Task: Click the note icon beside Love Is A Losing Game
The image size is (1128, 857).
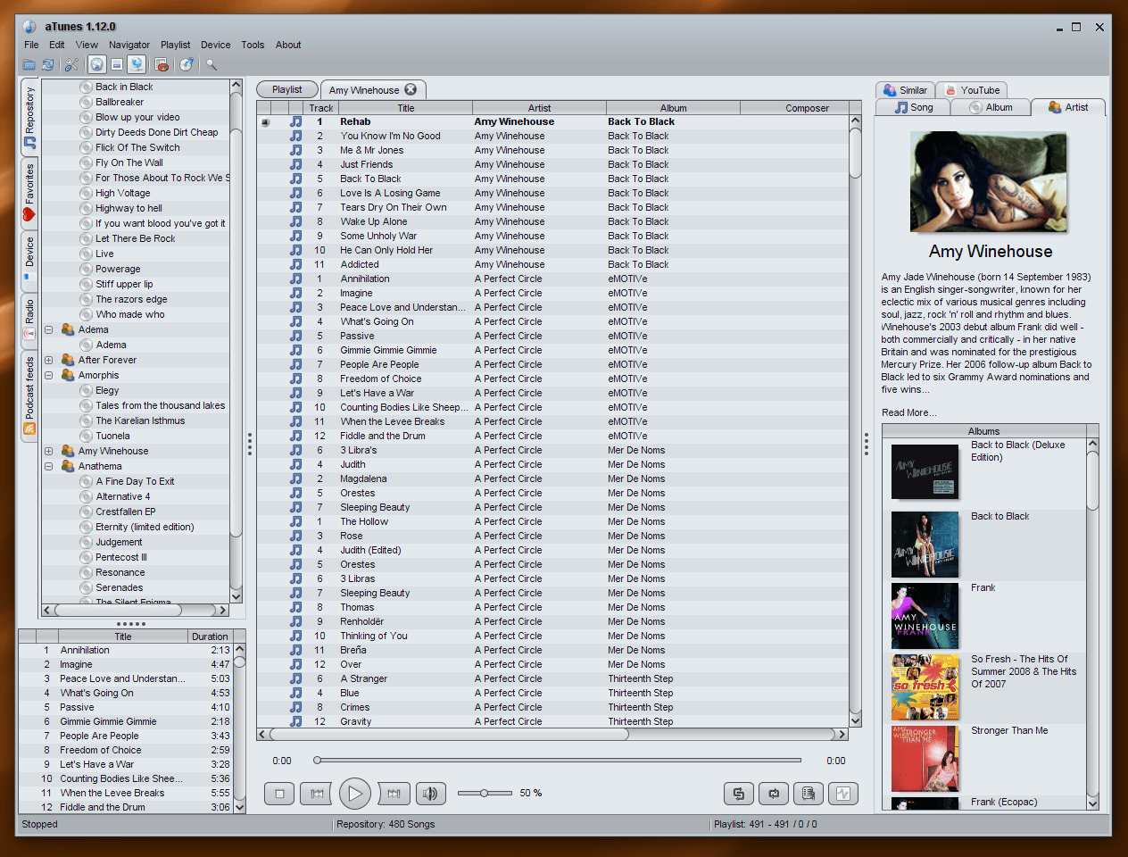Action: point(295,193)
